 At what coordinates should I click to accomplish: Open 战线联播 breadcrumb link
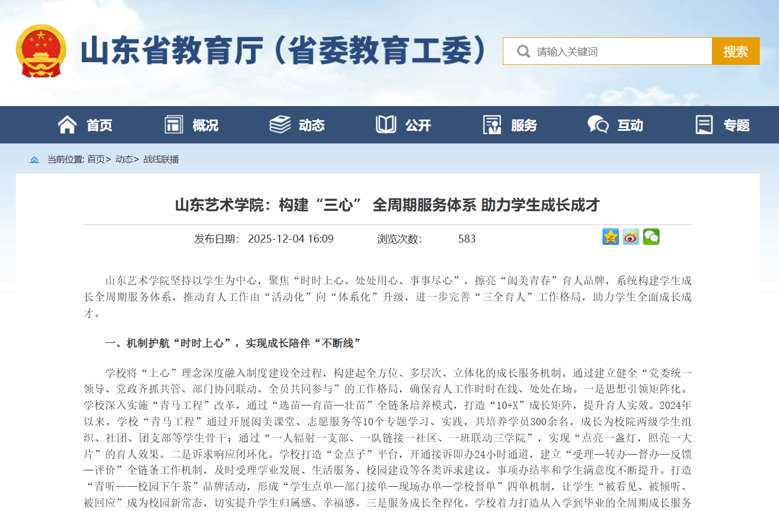161,160
